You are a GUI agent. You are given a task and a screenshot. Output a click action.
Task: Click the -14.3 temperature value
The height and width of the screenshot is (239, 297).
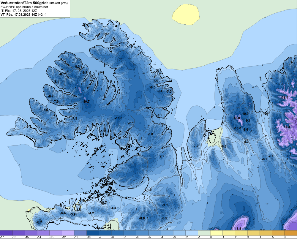pos(287,127)
